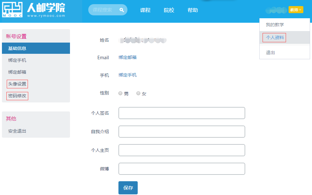Click the 保存 button
Image resolution: width=312 pixels, height=195 pixels.
[128, 188]
